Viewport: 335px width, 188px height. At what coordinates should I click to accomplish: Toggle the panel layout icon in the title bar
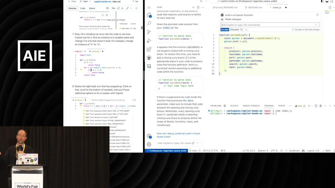[327, 1]
